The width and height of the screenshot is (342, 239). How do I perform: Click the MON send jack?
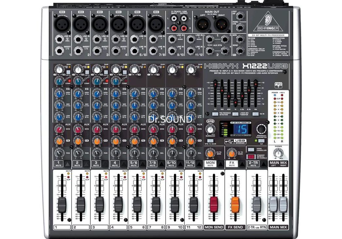pos(240,40)
